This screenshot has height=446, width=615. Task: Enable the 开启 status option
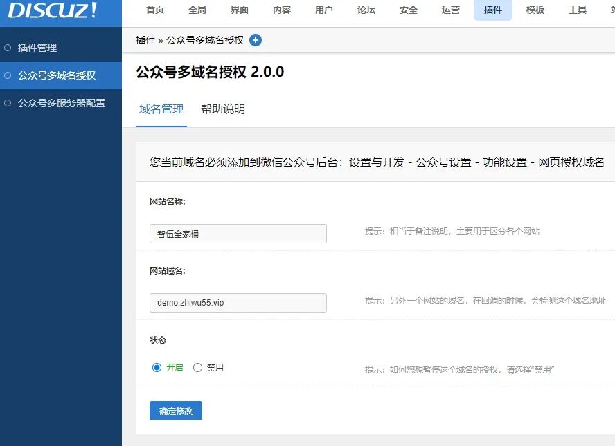pyautogui.click(x=157, y=367)
